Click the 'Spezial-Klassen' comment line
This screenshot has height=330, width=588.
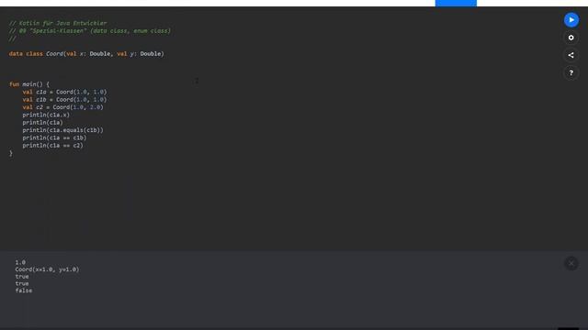90,30
